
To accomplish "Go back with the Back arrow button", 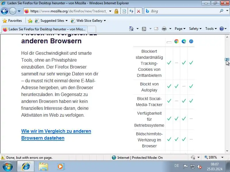I will [4, 11].
